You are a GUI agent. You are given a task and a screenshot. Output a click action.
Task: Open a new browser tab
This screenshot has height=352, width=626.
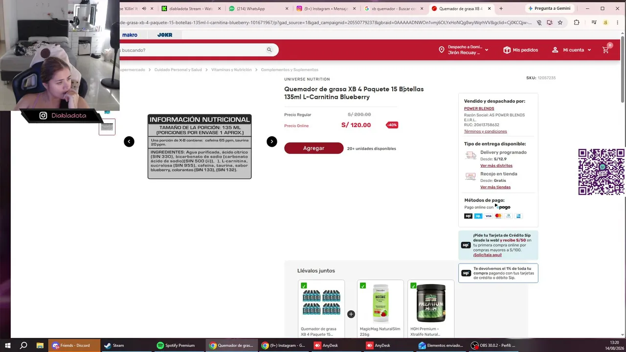(x=501, y=9)
